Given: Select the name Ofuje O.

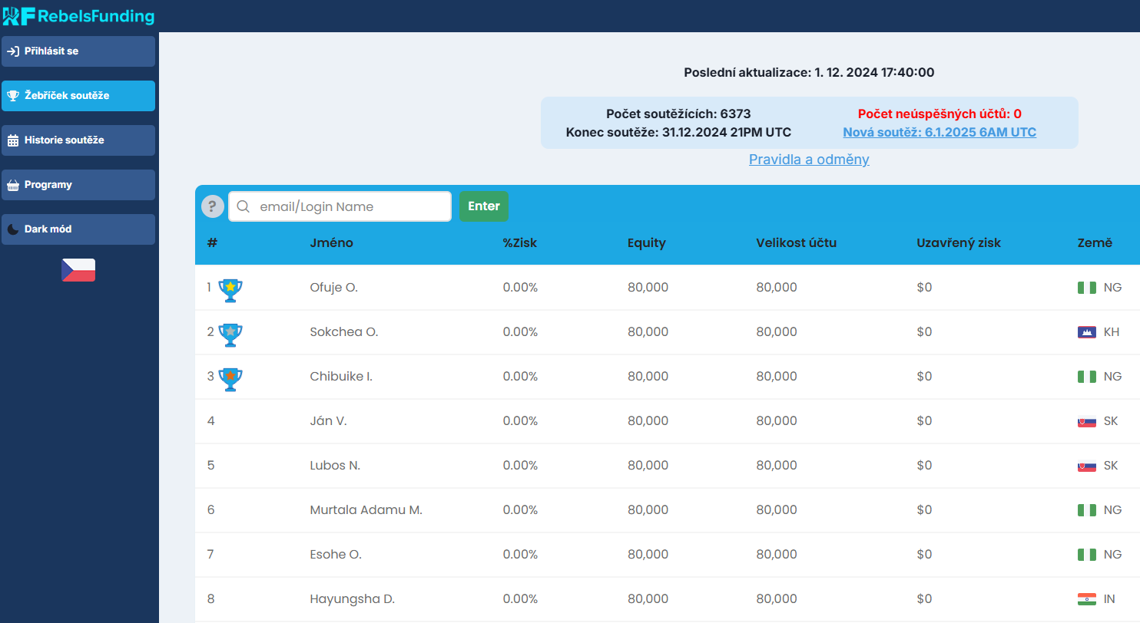Looking at the screenshot, I should 334,288.
